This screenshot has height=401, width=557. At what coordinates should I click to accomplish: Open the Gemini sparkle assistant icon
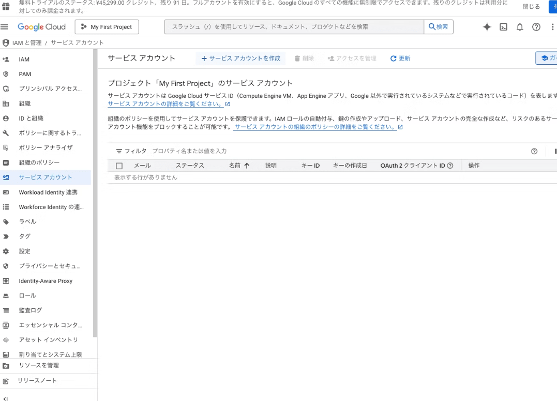(487, 27)
